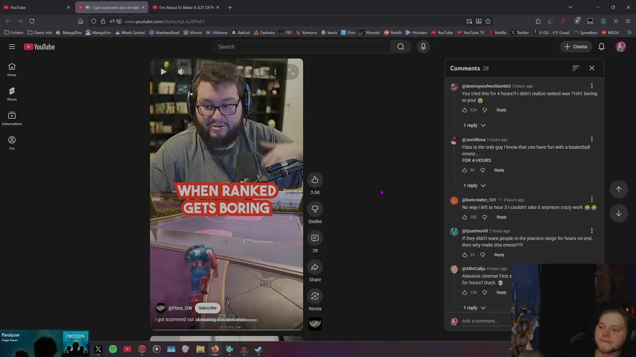636x357 pixels.
Task: Expand 1 reply under @destroyerofworlds4663
Action: pyautogui.click(x=475, y=125)
